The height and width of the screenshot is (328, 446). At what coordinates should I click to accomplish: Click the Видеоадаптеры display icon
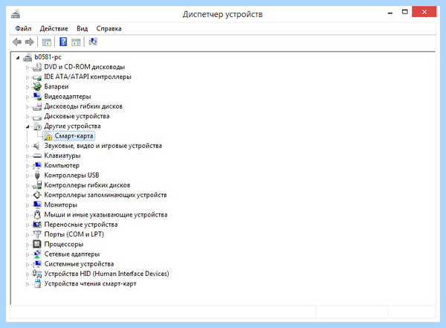37,97
